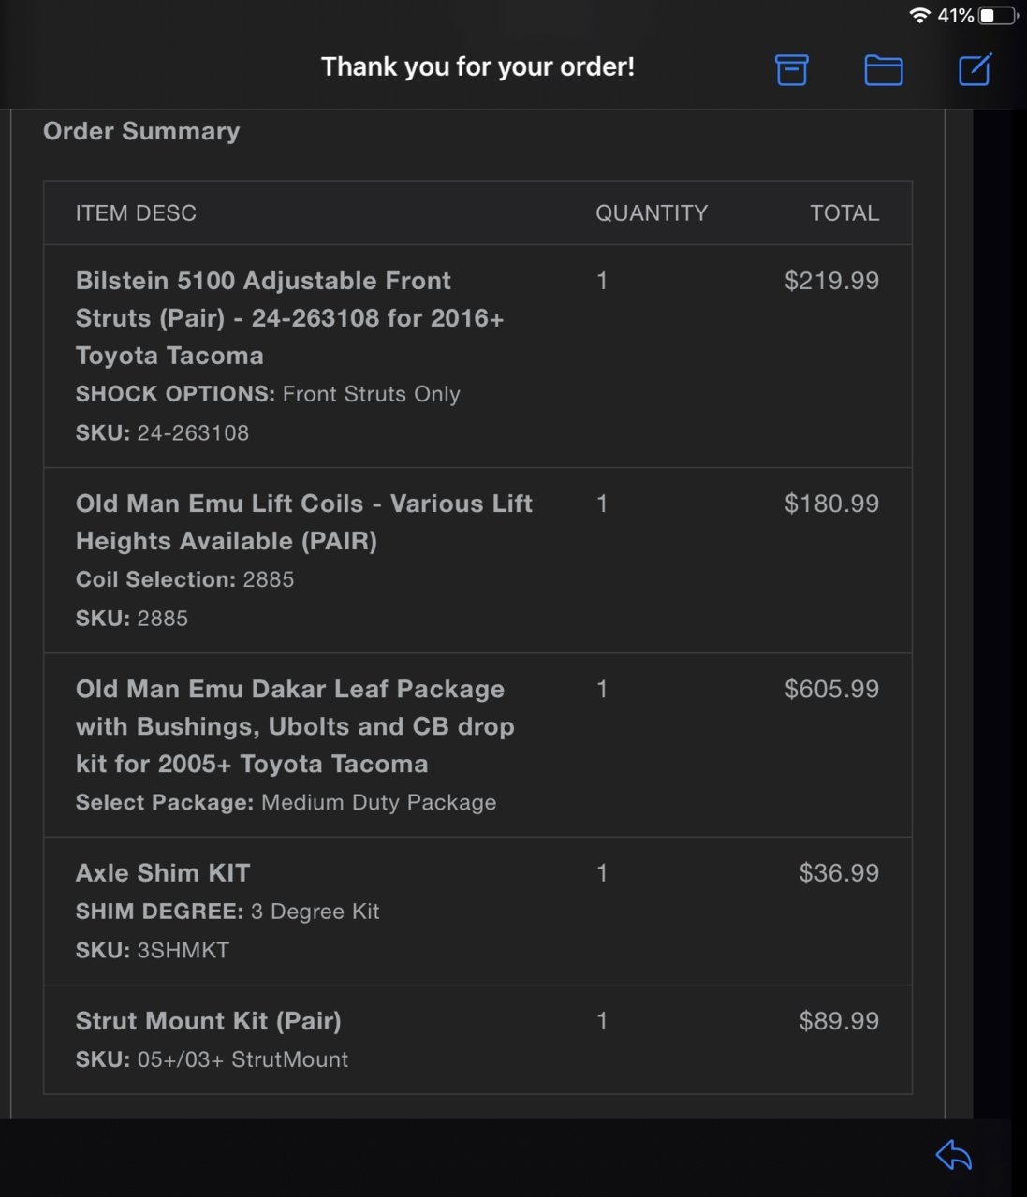Tap the blue reply arrow icon
The height and width of the screenshot is (1197, 1027).
(953, 1155)
